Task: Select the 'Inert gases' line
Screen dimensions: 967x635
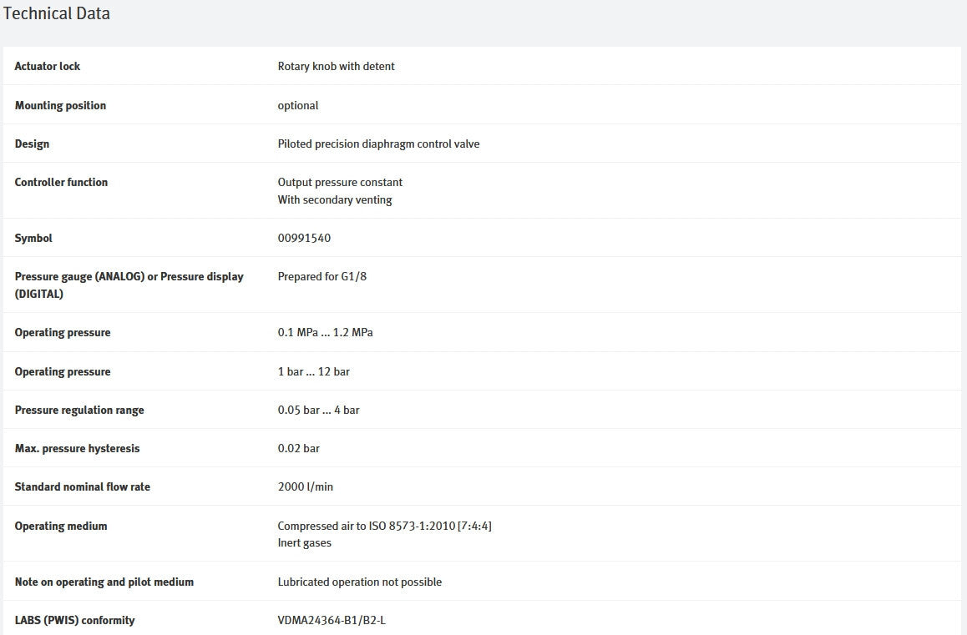Action: click(x=304, y=543)
